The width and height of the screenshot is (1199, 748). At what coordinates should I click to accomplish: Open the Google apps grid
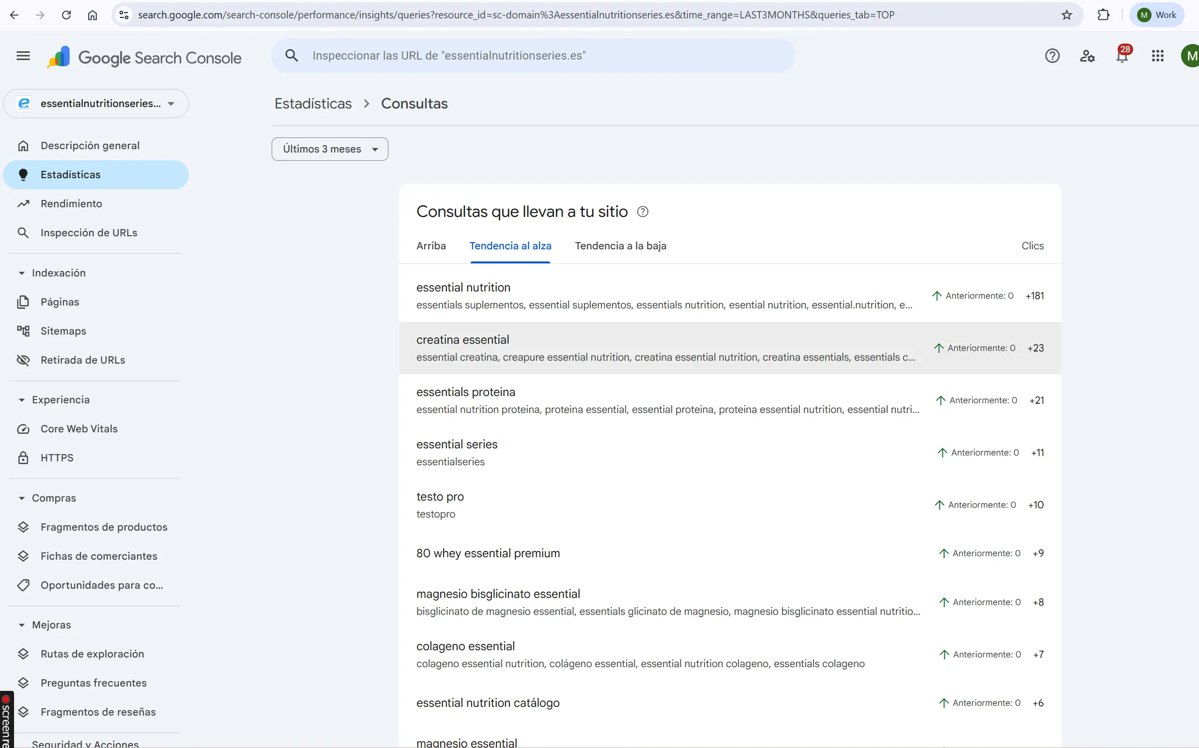[x=1157, y=56]
